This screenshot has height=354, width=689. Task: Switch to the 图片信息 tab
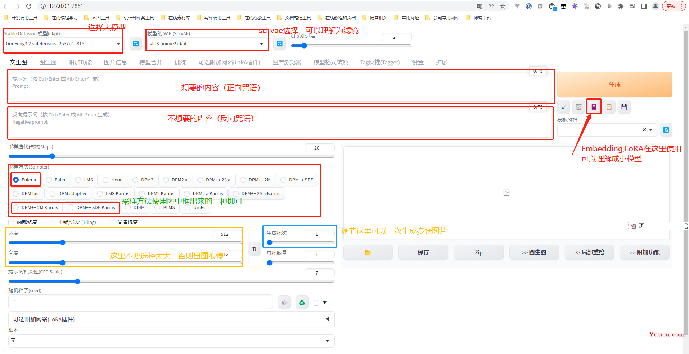[116, 62]
